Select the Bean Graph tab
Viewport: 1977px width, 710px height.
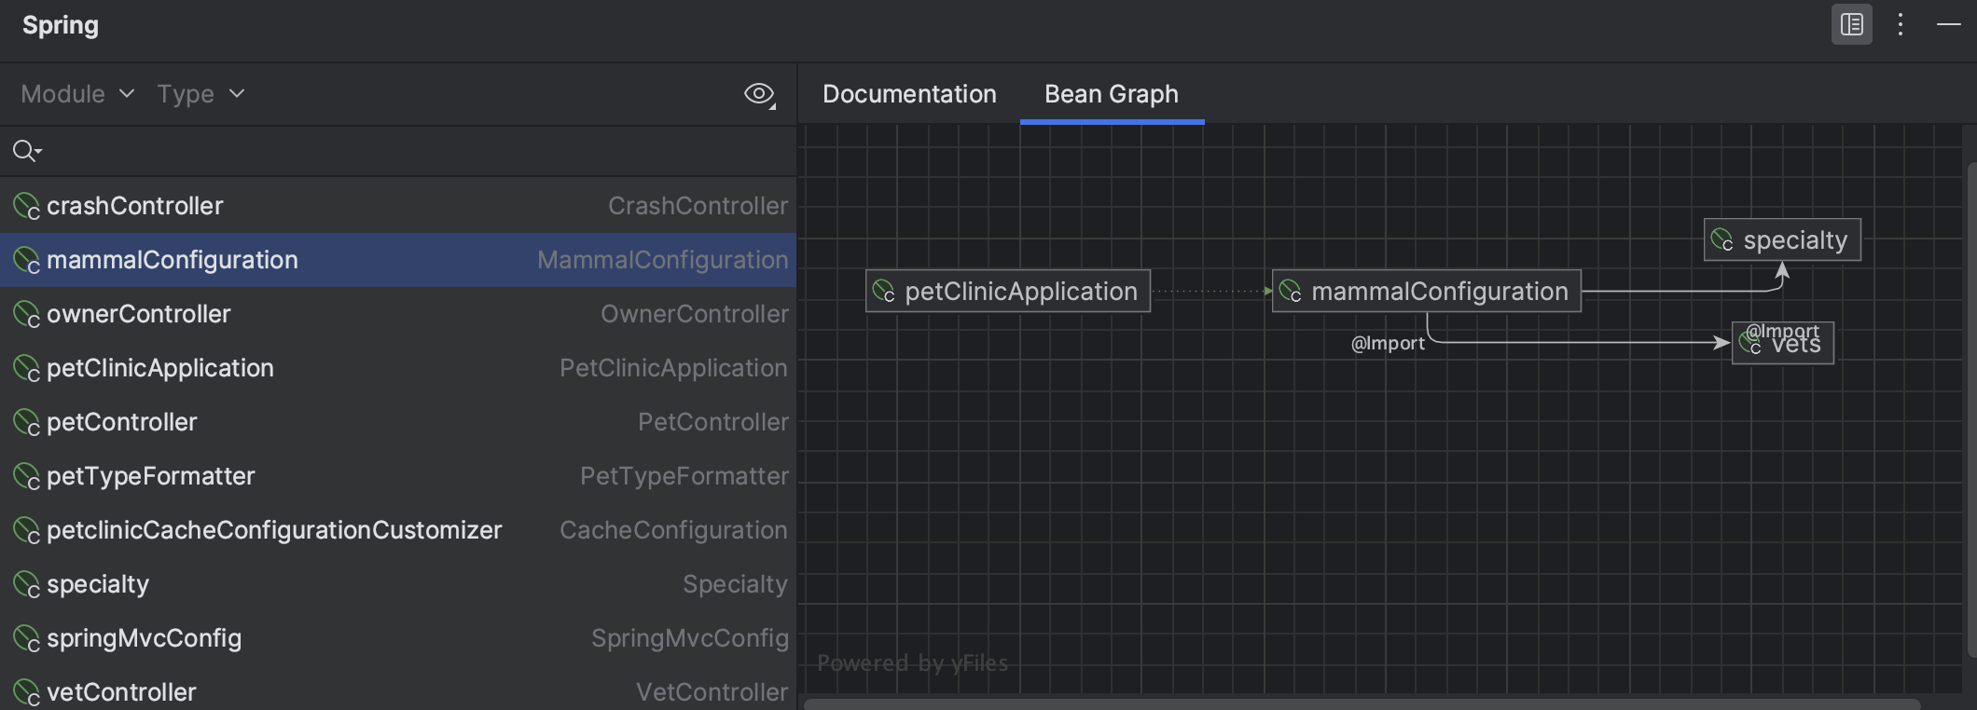point(1111,94)
